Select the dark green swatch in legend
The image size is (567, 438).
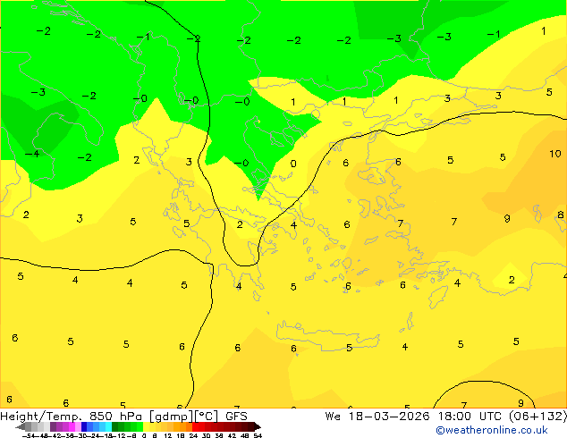(115, 426)
